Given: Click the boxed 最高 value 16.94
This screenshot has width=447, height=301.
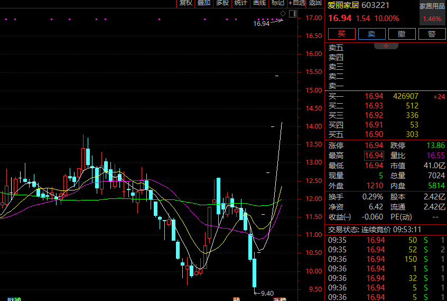Looking at the screenshot, I should [374, 156].
